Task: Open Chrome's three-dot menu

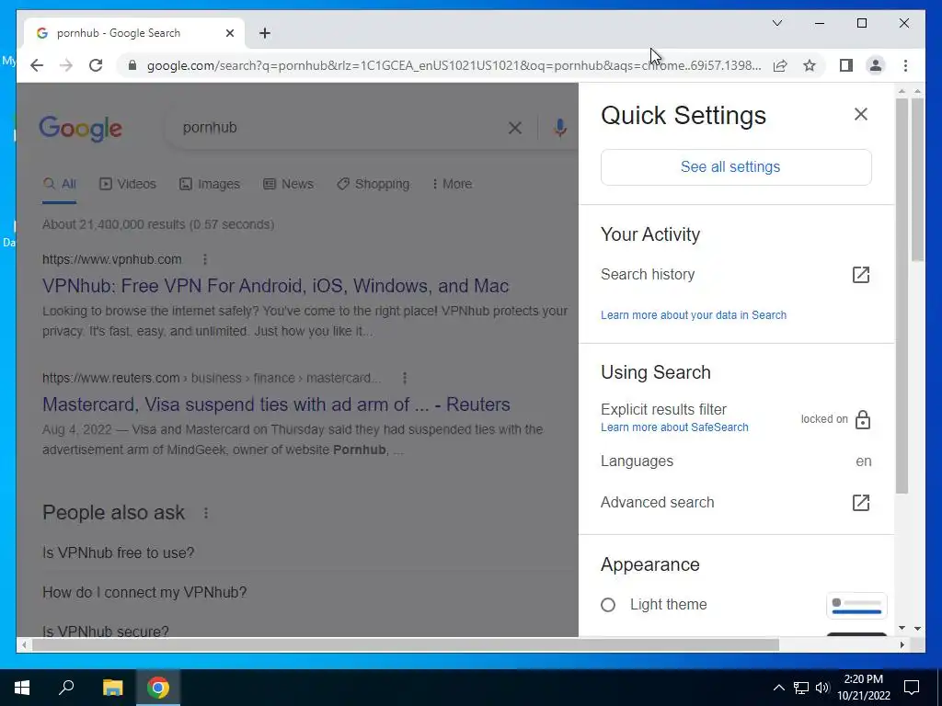Action: click(x=905, y=65)
